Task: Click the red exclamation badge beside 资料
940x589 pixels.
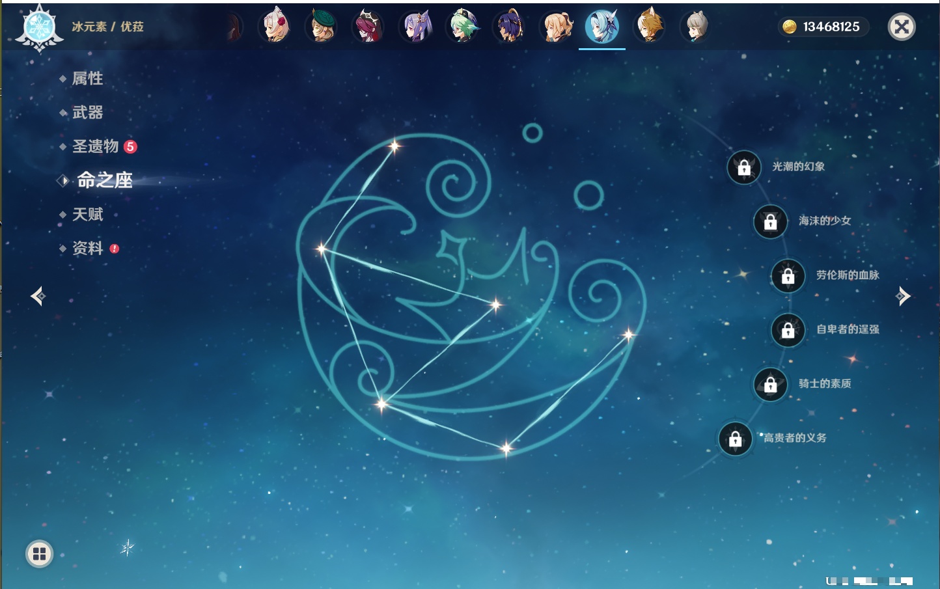Action: point(115,249)
